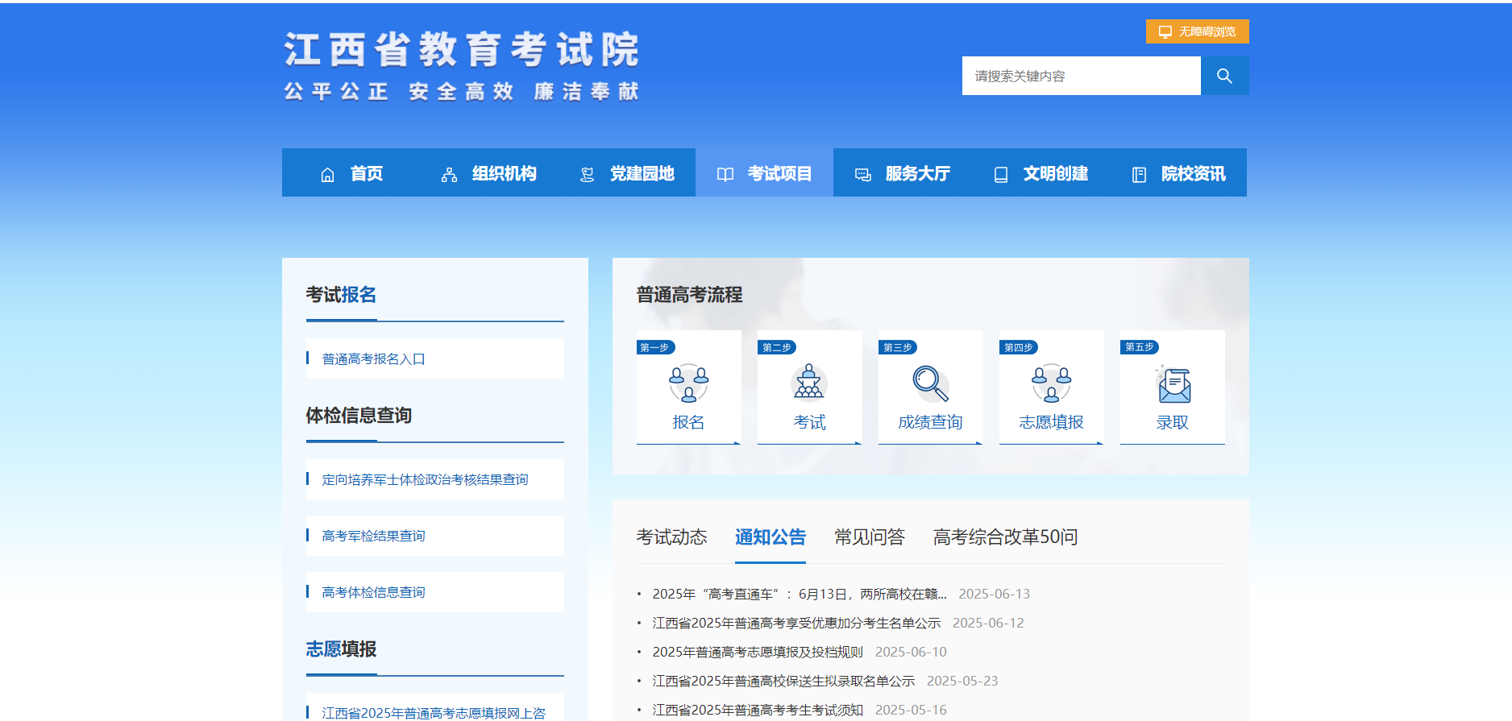Click the 第三步 step badge
The height and width of the screenshot is (721, 1512).
[897, 347]
